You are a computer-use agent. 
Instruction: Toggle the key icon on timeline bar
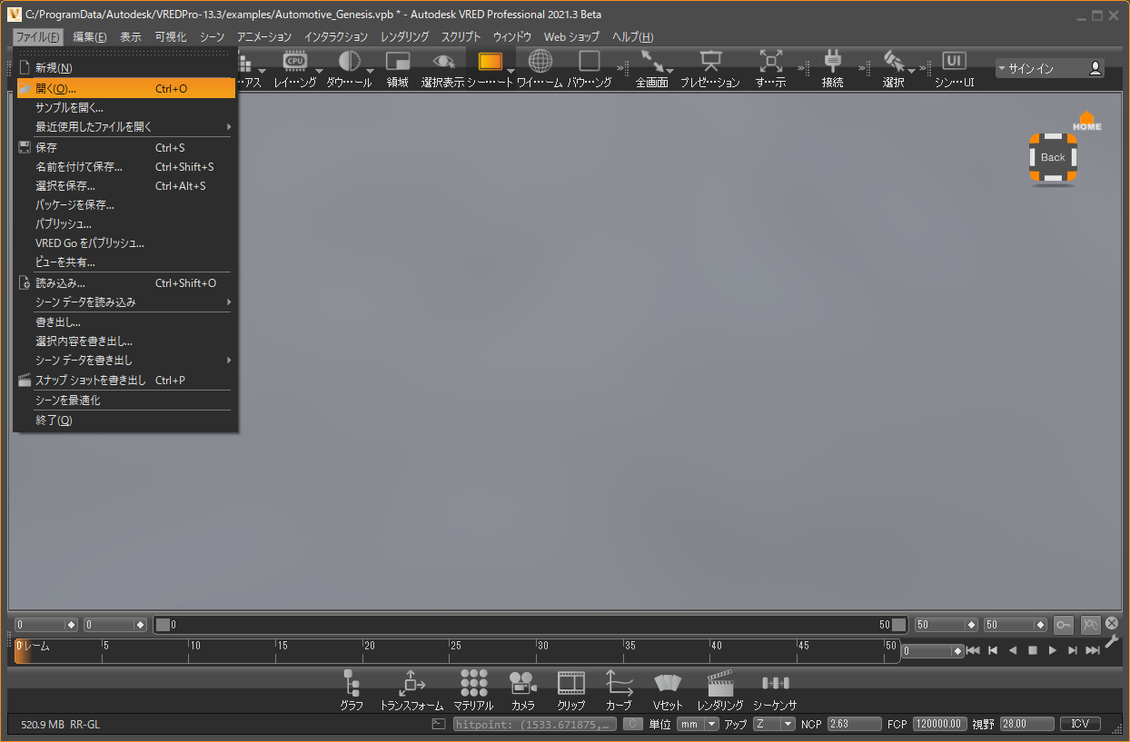click(1064, 625)
